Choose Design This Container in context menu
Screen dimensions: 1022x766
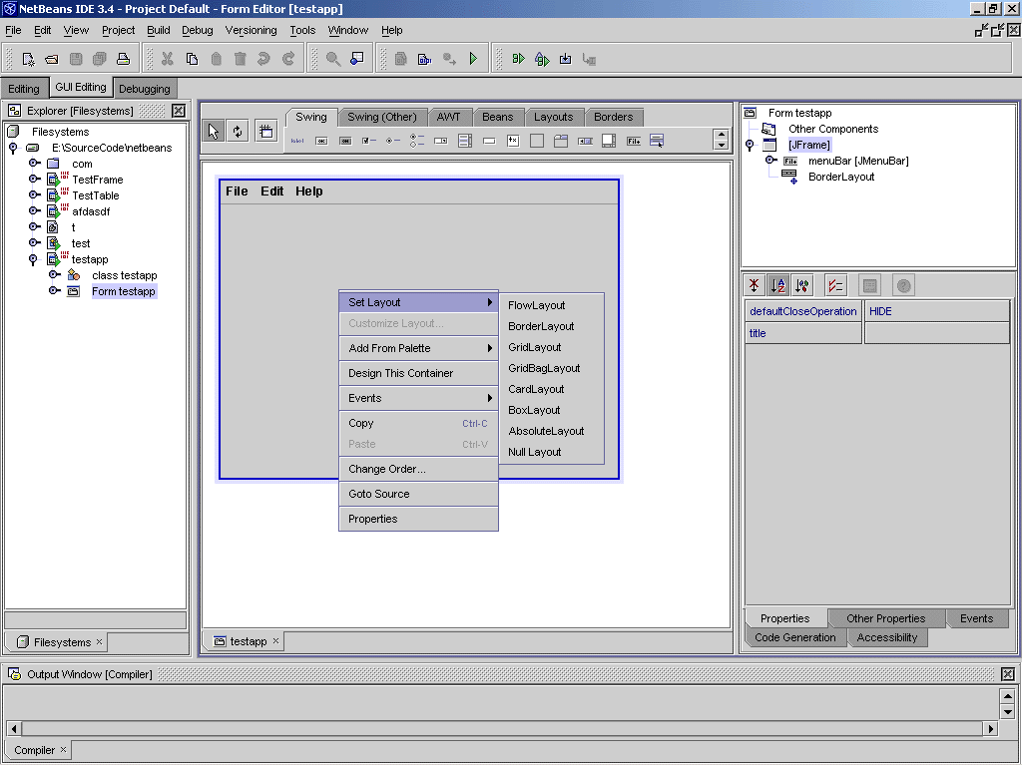(x=418, y=373)
